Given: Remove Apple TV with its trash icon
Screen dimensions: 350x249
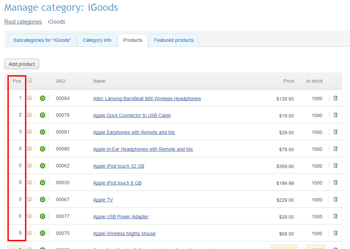Looking at the screenshot, I should [x=335, y=199].
